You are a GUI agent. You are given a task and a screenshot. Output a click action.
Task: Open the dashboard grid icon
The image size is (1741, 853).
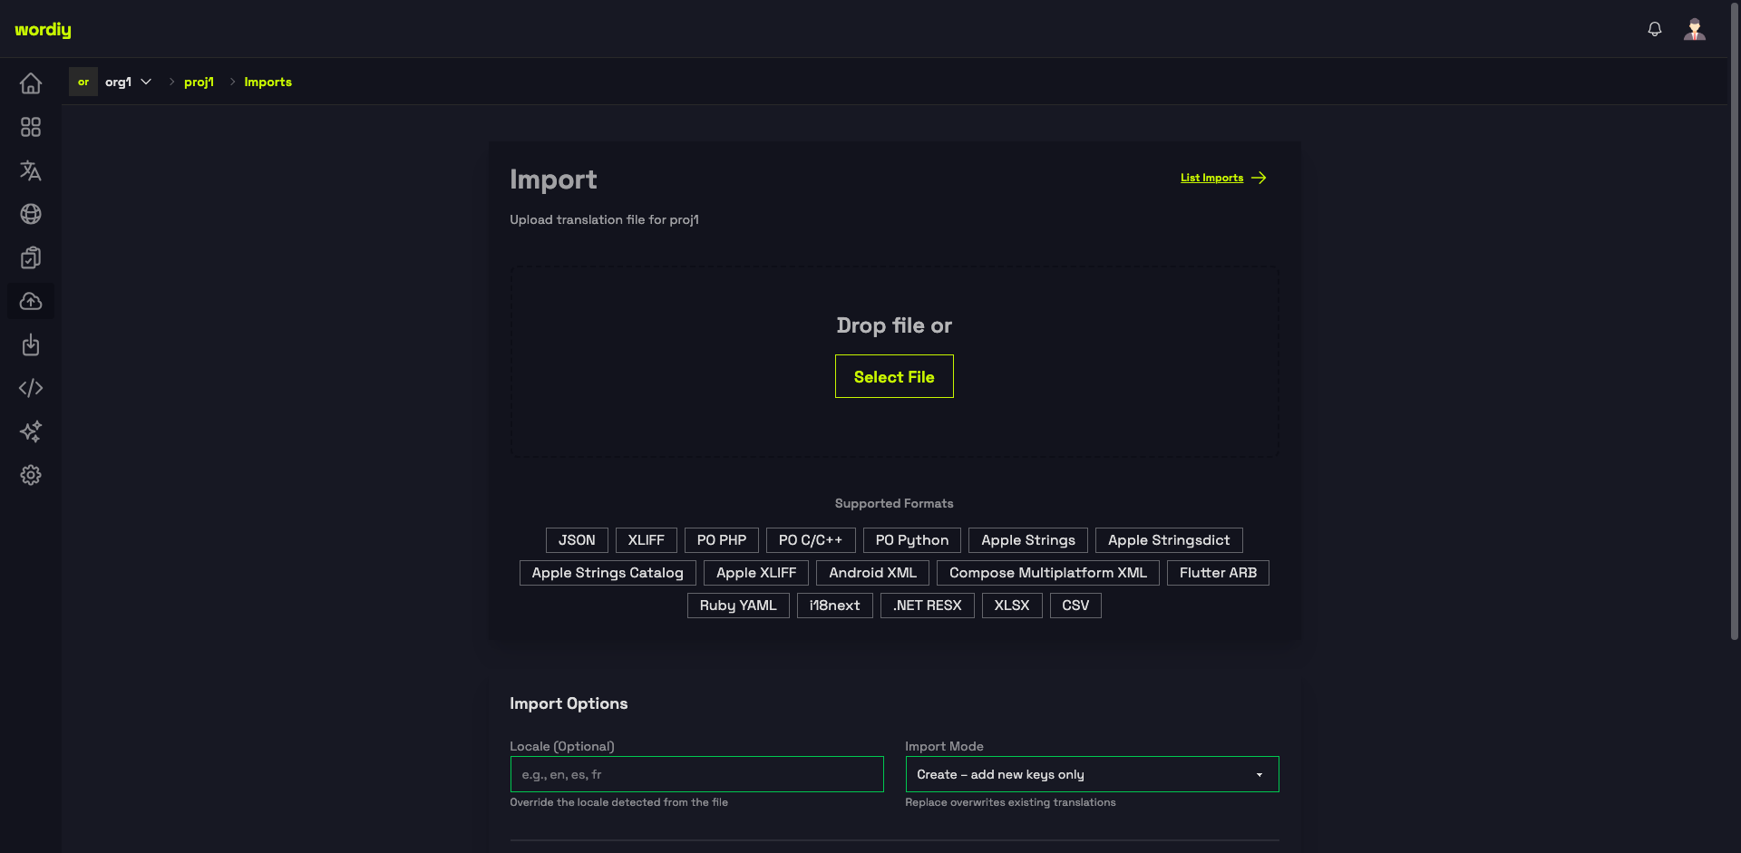point(31,127)
